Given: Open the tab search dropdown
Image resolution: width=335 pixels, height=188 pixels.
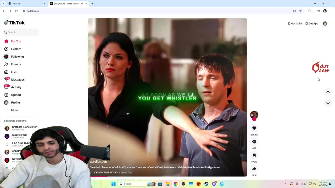Looking at the screenshot, I should pyautogui.click(x=3, y=4).
